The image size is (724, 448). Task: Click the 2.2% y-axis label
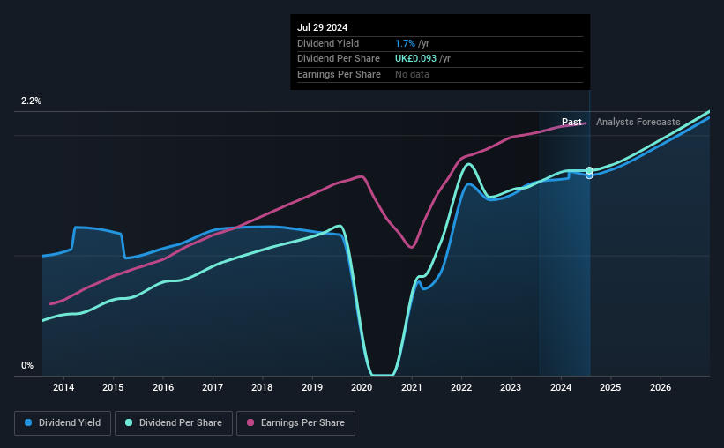click(31, 101)
